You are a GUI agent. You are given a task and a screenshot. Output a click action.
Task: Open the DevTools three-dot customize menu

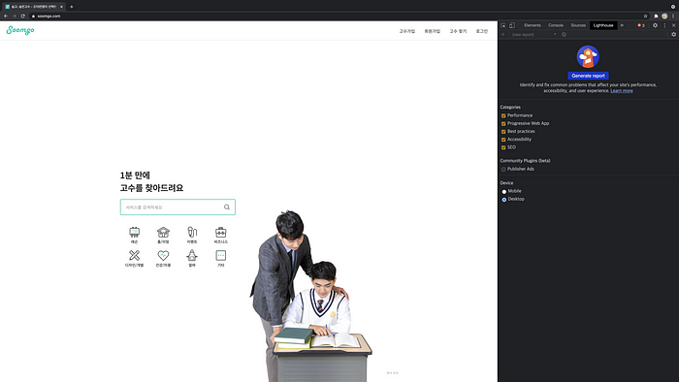coord(664,25)
